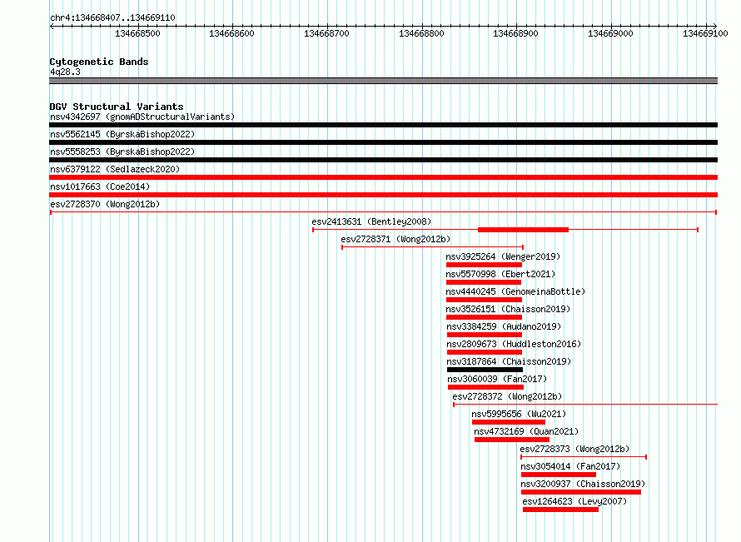Open nsv5558253 (ByrskaBishop2022) variant label
Image resolution: width=741 pixels, height=542 pixels.
click(122, 152)
